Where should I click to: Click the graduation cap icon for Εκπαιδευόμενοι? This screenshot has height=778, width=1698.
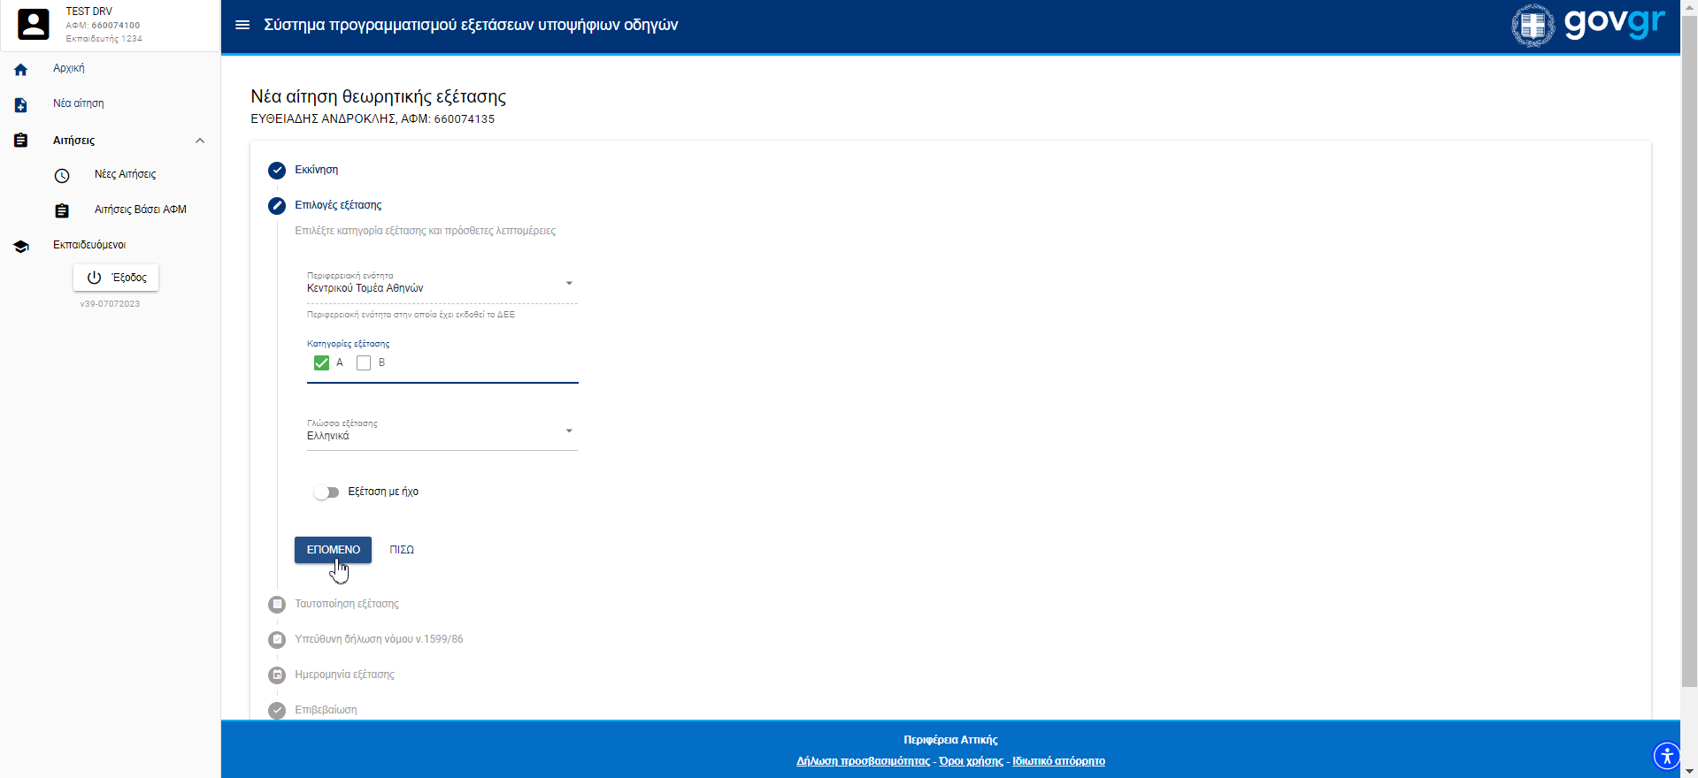click(21, 247)
